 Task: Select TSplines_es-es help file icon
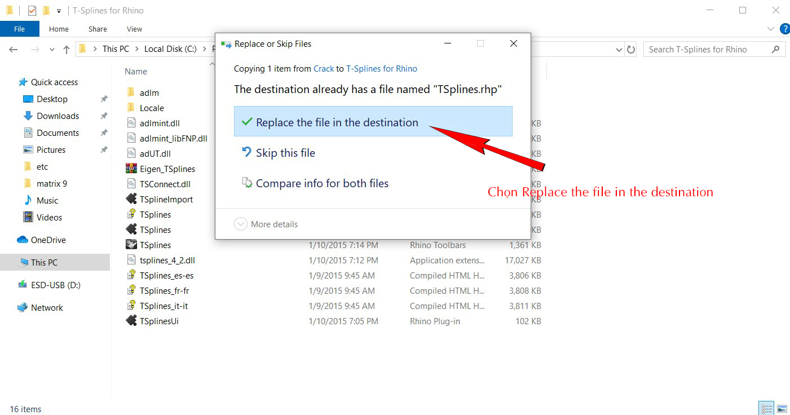(131, 276)
